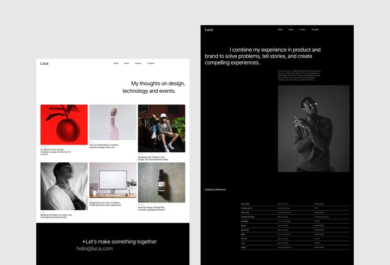Viewport: 390px width, 265px height.
Task: Click the 'I combine my experience' headline
Action: pos(262,56)
